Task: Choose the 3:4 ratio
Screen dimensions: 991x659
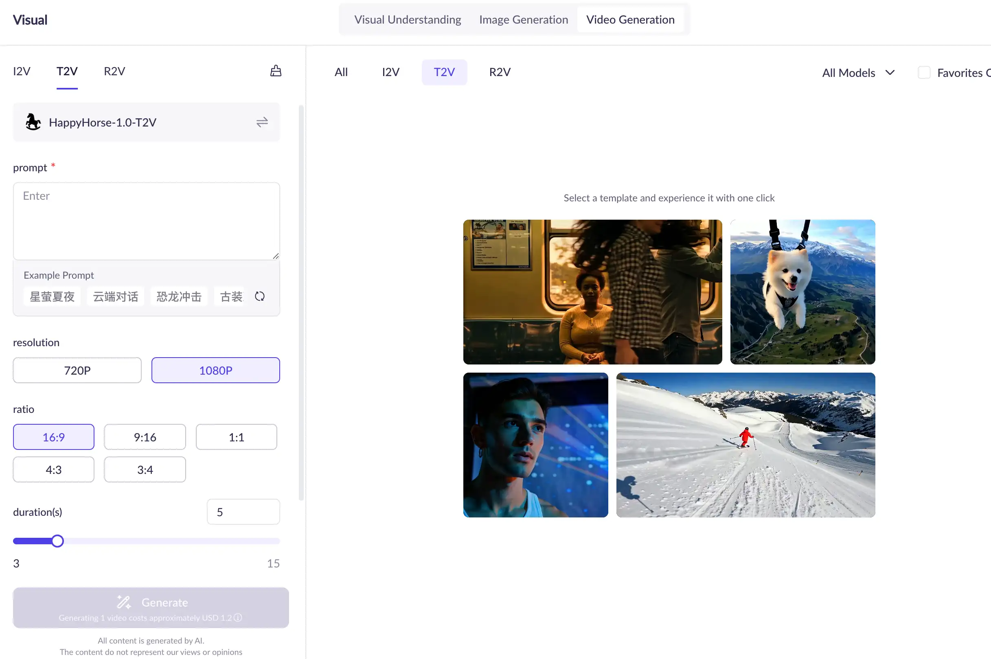Action: (x=145, y=469)
